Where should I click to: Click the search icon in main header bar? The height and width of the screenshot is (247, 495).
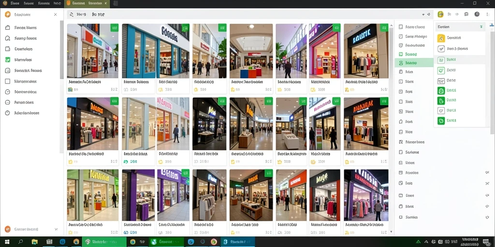72,14
